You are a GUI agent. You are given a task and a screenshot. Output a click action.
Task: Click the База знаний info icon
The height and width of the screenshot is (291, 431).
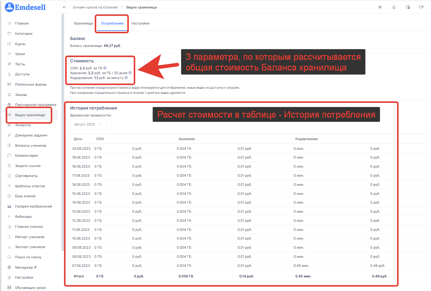click(x=9, y=196)
